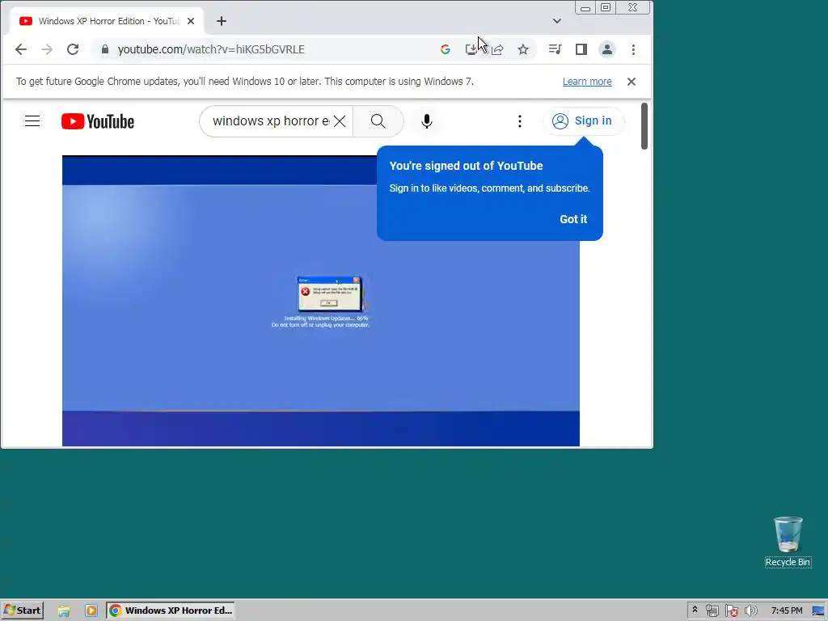Click the video player area
The image size is (828, 621).
tap(320, 301)
